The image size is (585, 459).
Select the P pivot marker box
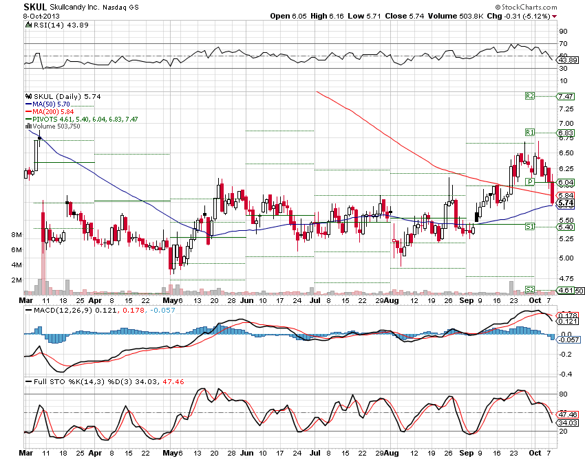click(x=530, y=182)
